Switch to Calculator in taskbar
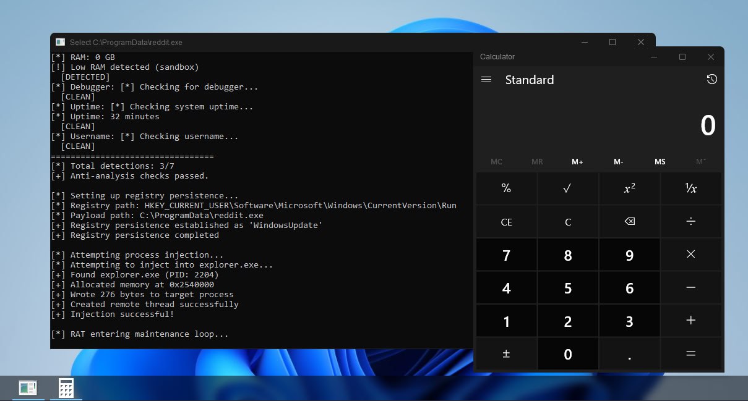The width and height of the screenshot is (748, 401). click(x=66, y=388)
